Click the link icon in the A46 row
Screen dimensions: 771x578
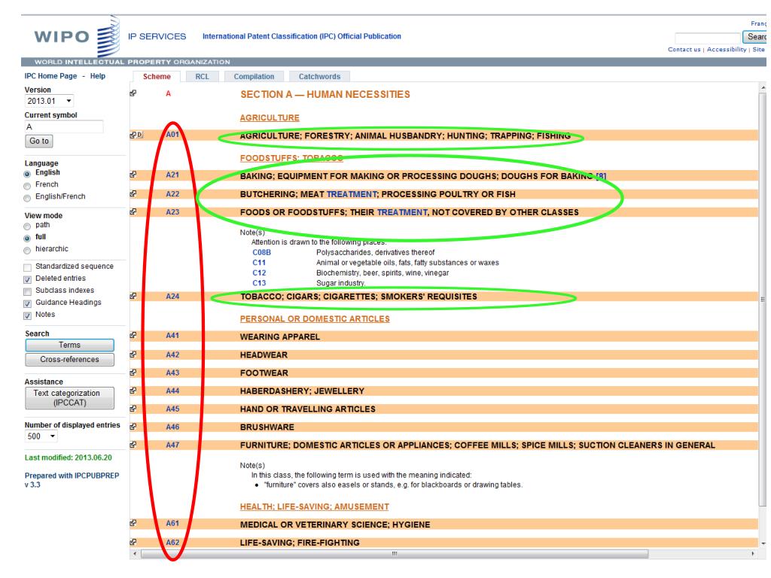coord(133,427)
